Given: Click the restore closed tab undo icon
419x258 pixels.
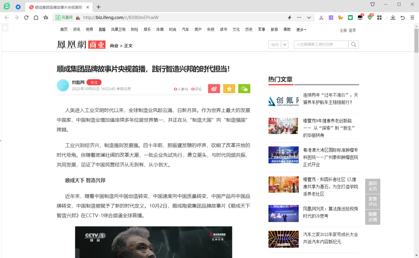Looking at the screenshot, I should coord(403,17).
